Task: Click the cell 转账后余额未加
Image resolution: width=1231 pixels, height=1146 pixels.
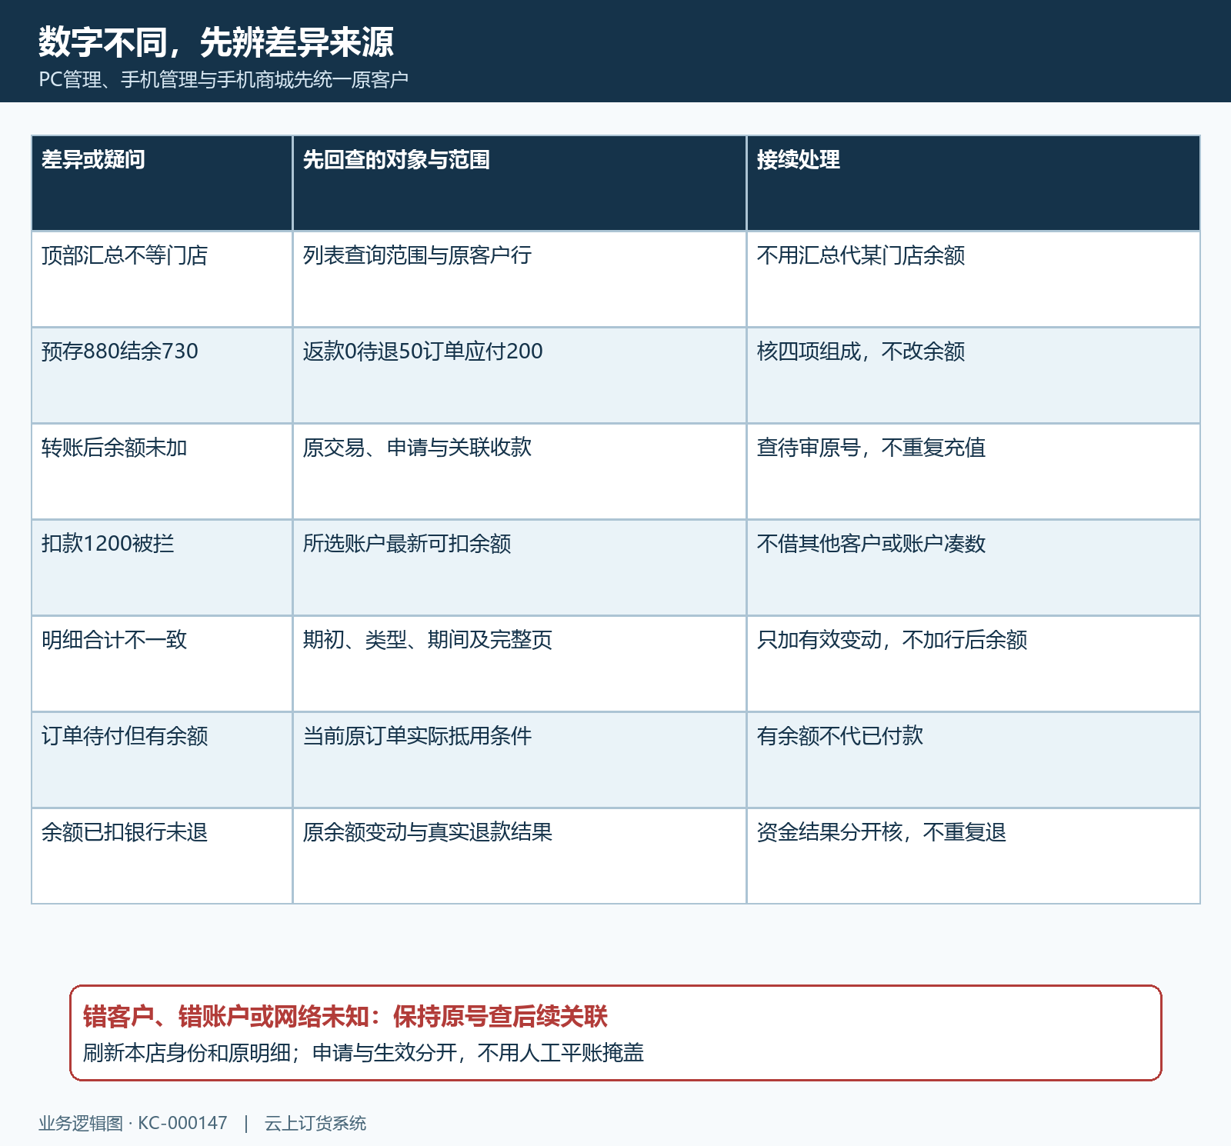Action: [162, 471]
